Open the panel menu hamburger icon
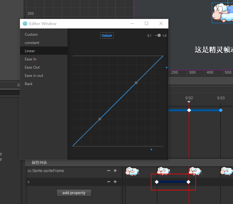 click(x=18, y=85)
